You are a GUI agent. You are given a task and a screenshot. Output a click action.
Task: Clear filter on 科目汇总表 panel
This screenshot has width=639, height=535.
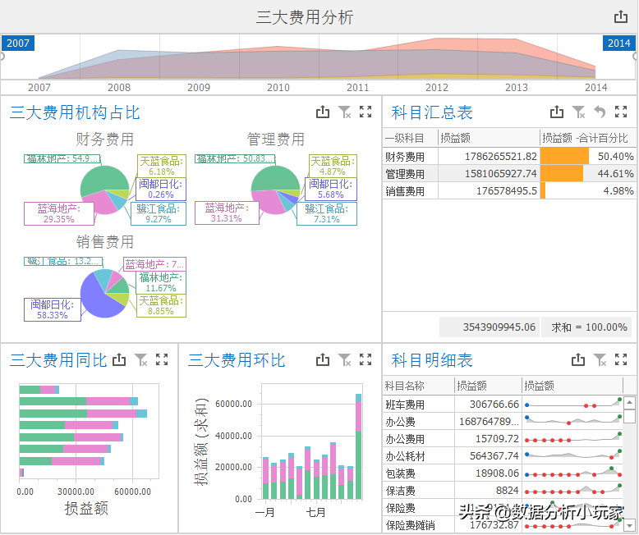[x=579, y=112]
